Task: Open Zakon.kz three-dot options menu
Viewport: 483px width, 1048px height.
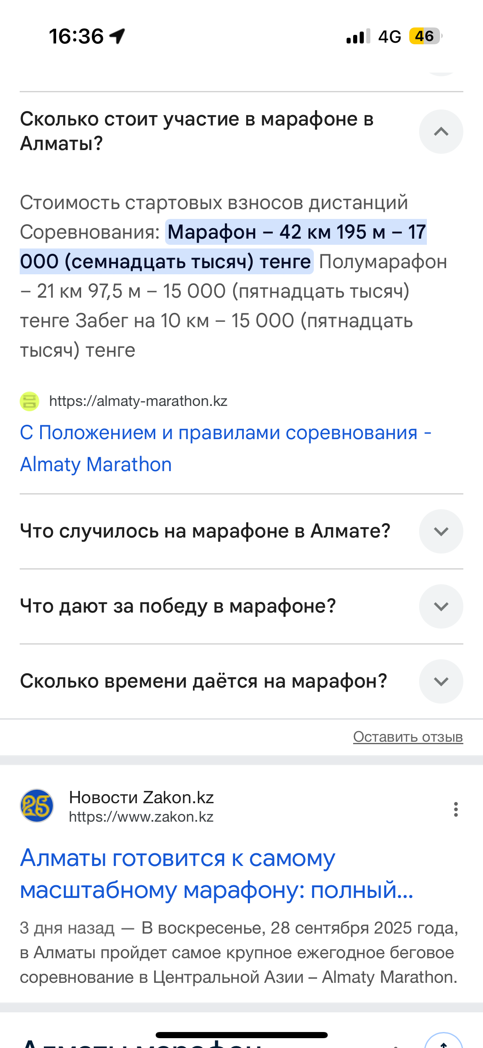Action: 456,809
